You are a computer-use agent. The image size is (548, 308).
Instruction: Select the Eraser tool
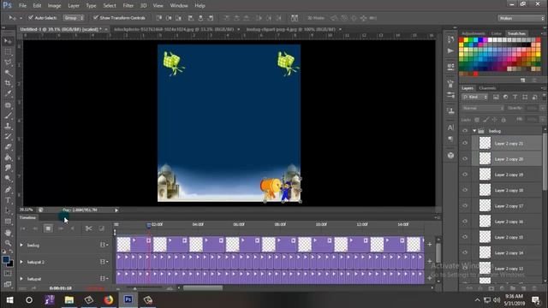8,146
